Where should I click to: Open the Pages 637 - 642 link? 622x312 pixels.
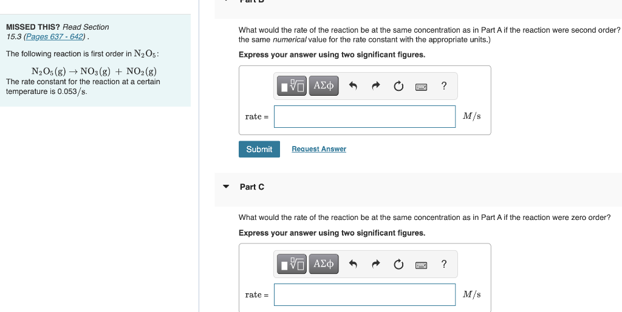55,37
